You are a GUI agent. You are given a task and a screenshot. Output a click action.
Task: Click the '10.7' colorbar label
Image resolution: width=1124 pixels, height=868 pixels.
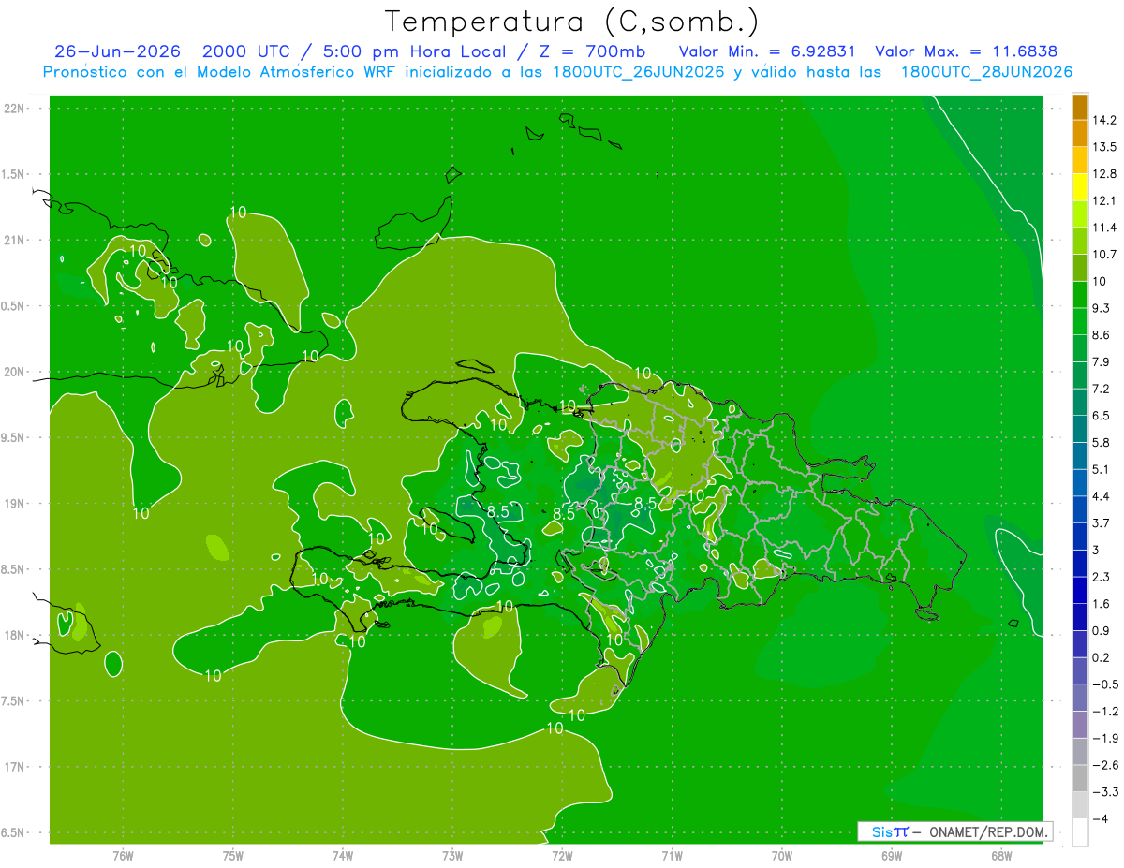[1105, 255]
